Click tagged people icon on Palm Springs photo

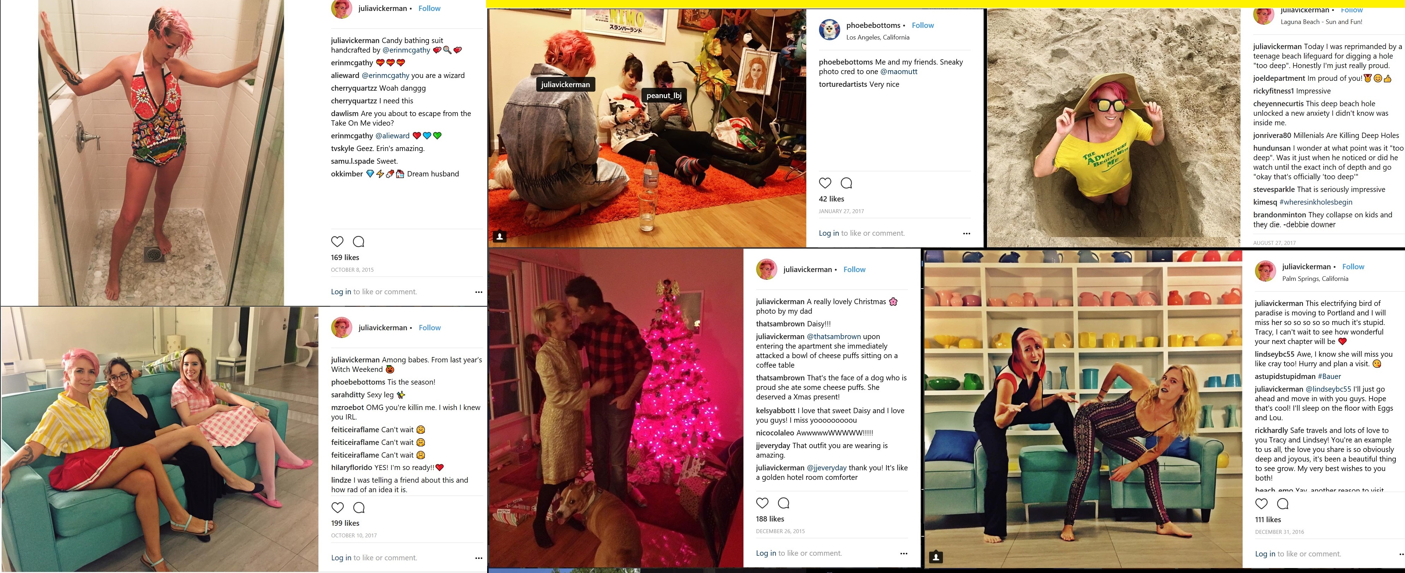(x=936, y=557)
